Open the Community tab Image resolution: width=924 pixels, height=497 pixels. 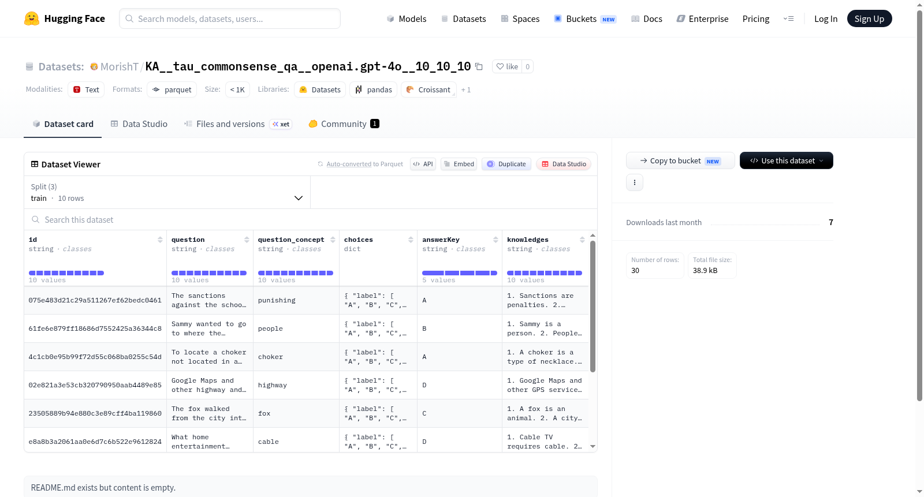point(344,124)
